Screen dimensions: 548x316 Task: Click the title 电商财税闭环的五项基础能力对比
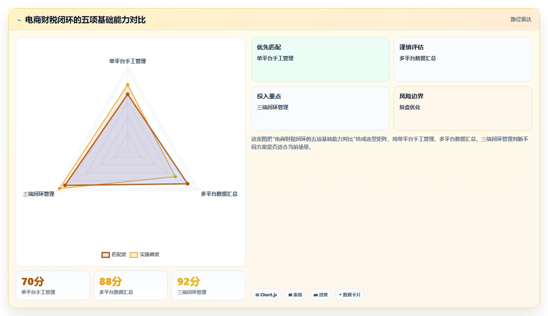85,20
